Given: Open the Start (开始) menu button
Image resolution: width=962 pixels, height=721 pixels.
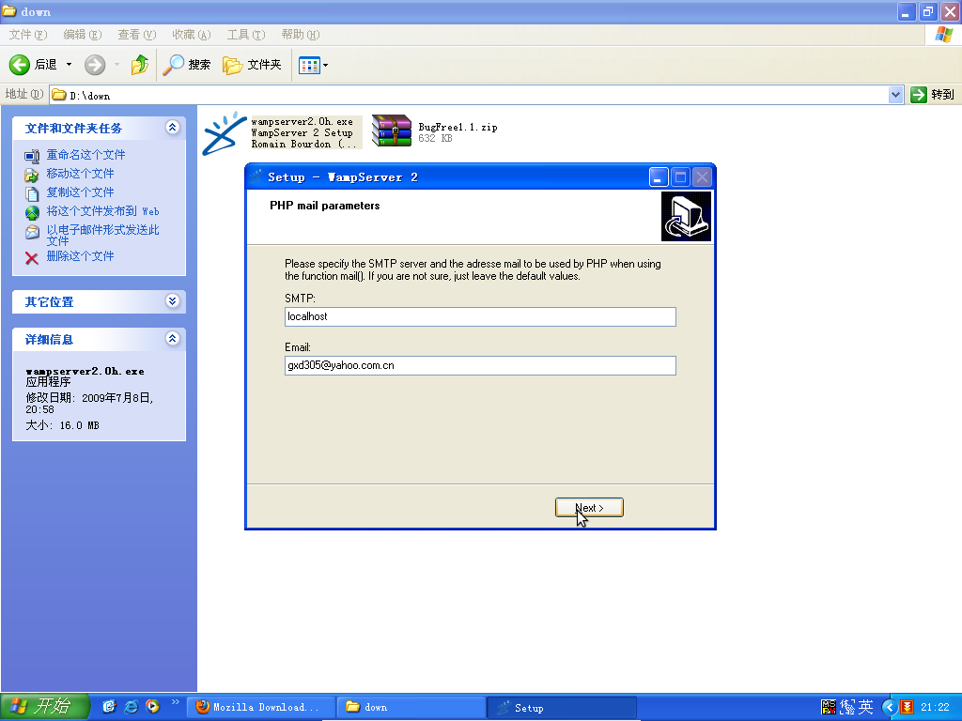Looking at the screenshot, I should click(x=45, y=707).
